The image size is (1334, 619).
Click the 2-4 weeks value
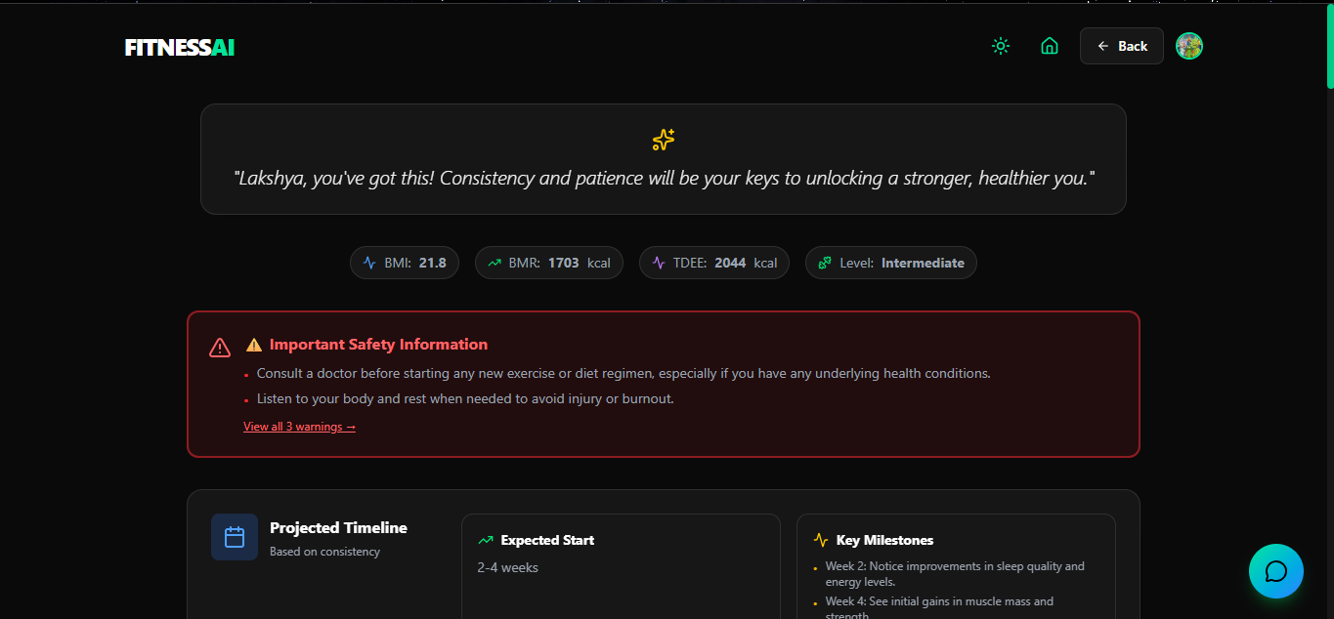508,567
